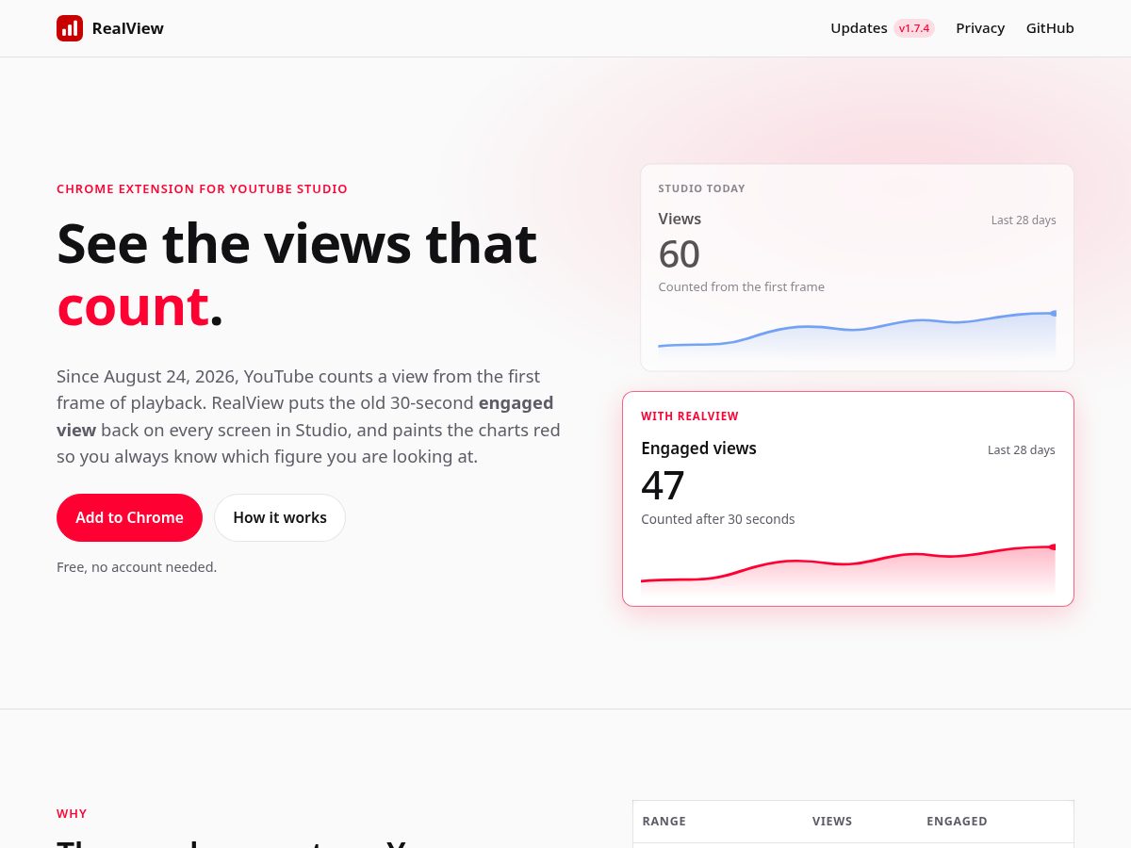The image size is (1131, 848).
Task: Click the Views count value 60
Action: coord(679,254)
